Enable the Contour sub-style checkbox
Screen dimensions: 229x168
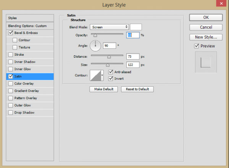(x=15, y=40)
